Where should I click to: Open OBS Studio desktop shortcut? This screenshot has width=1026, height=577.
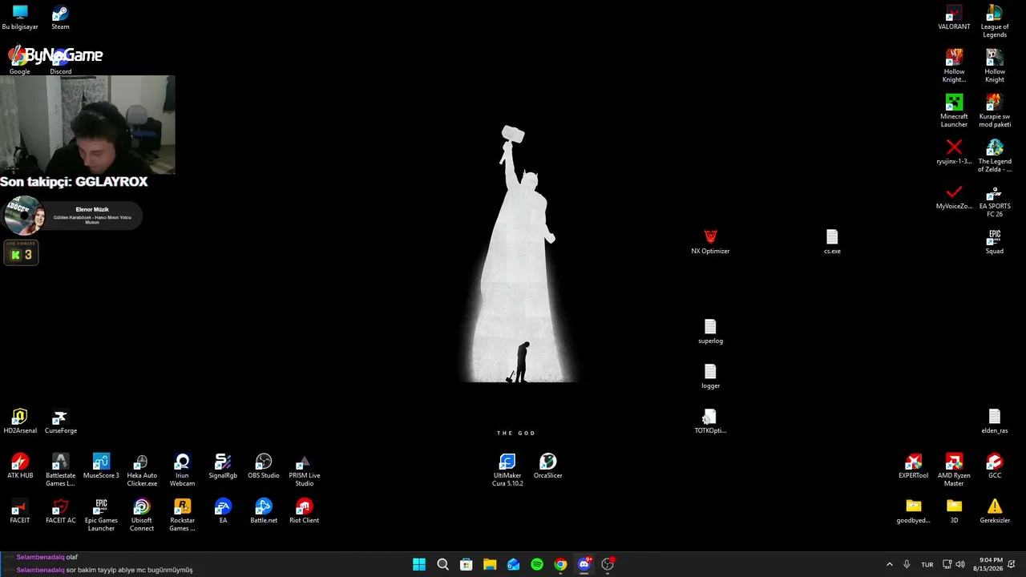pyautogui.click(x=264, y=466)
